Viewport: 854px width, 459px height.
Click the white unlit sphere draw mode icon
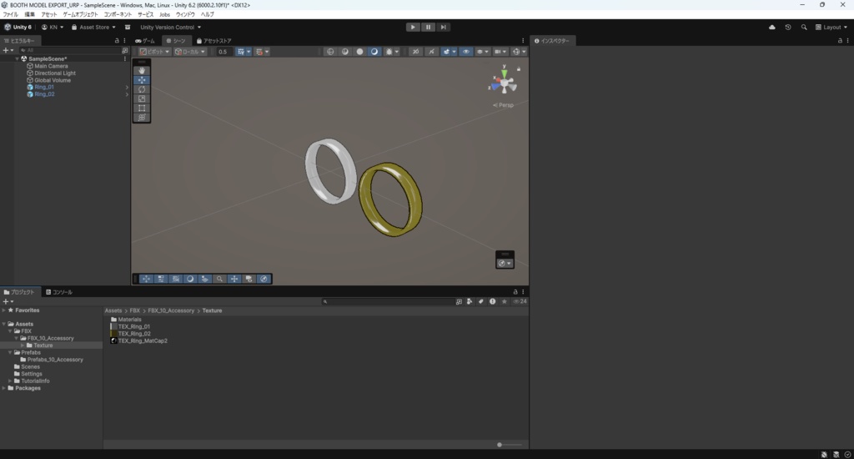[359, 52]
